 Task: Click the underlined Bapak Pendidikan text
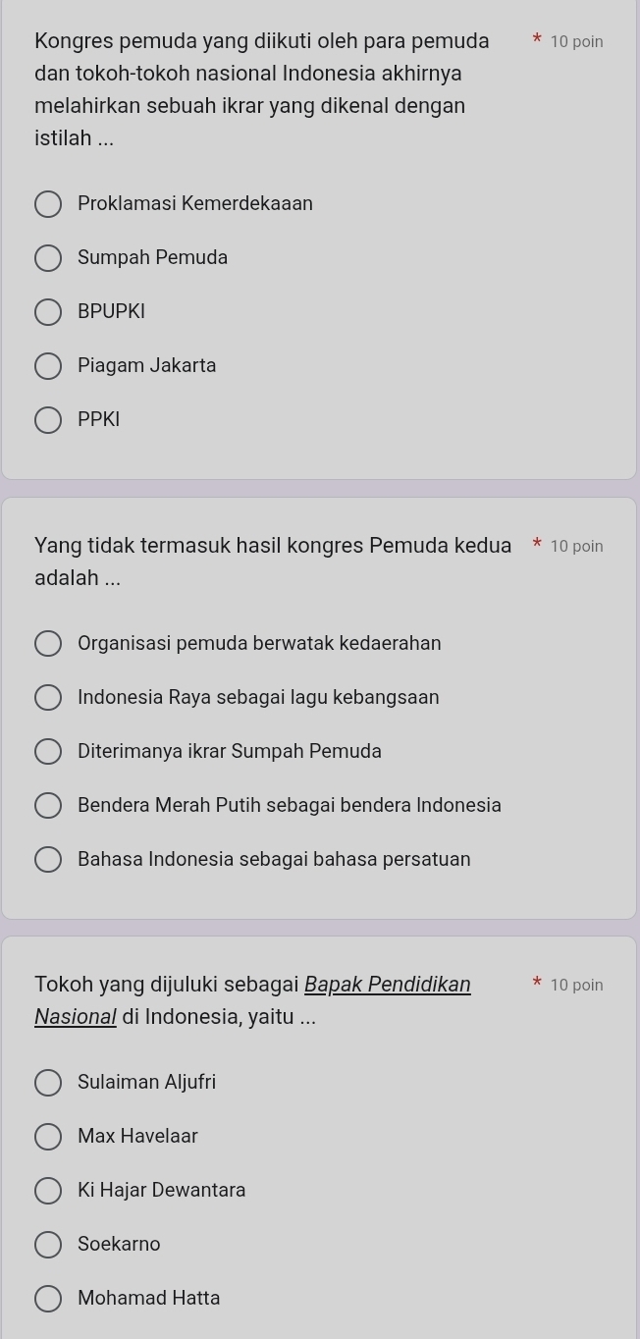[x=388, y=984]
